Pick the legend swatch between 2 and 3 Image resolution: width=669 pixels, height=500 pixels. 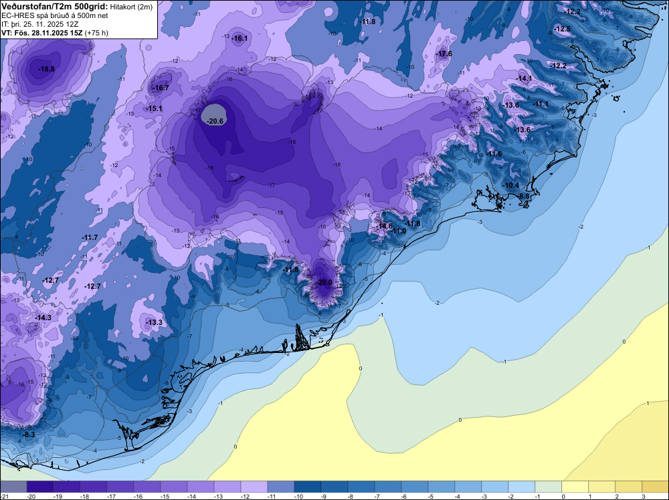[629, 487]
